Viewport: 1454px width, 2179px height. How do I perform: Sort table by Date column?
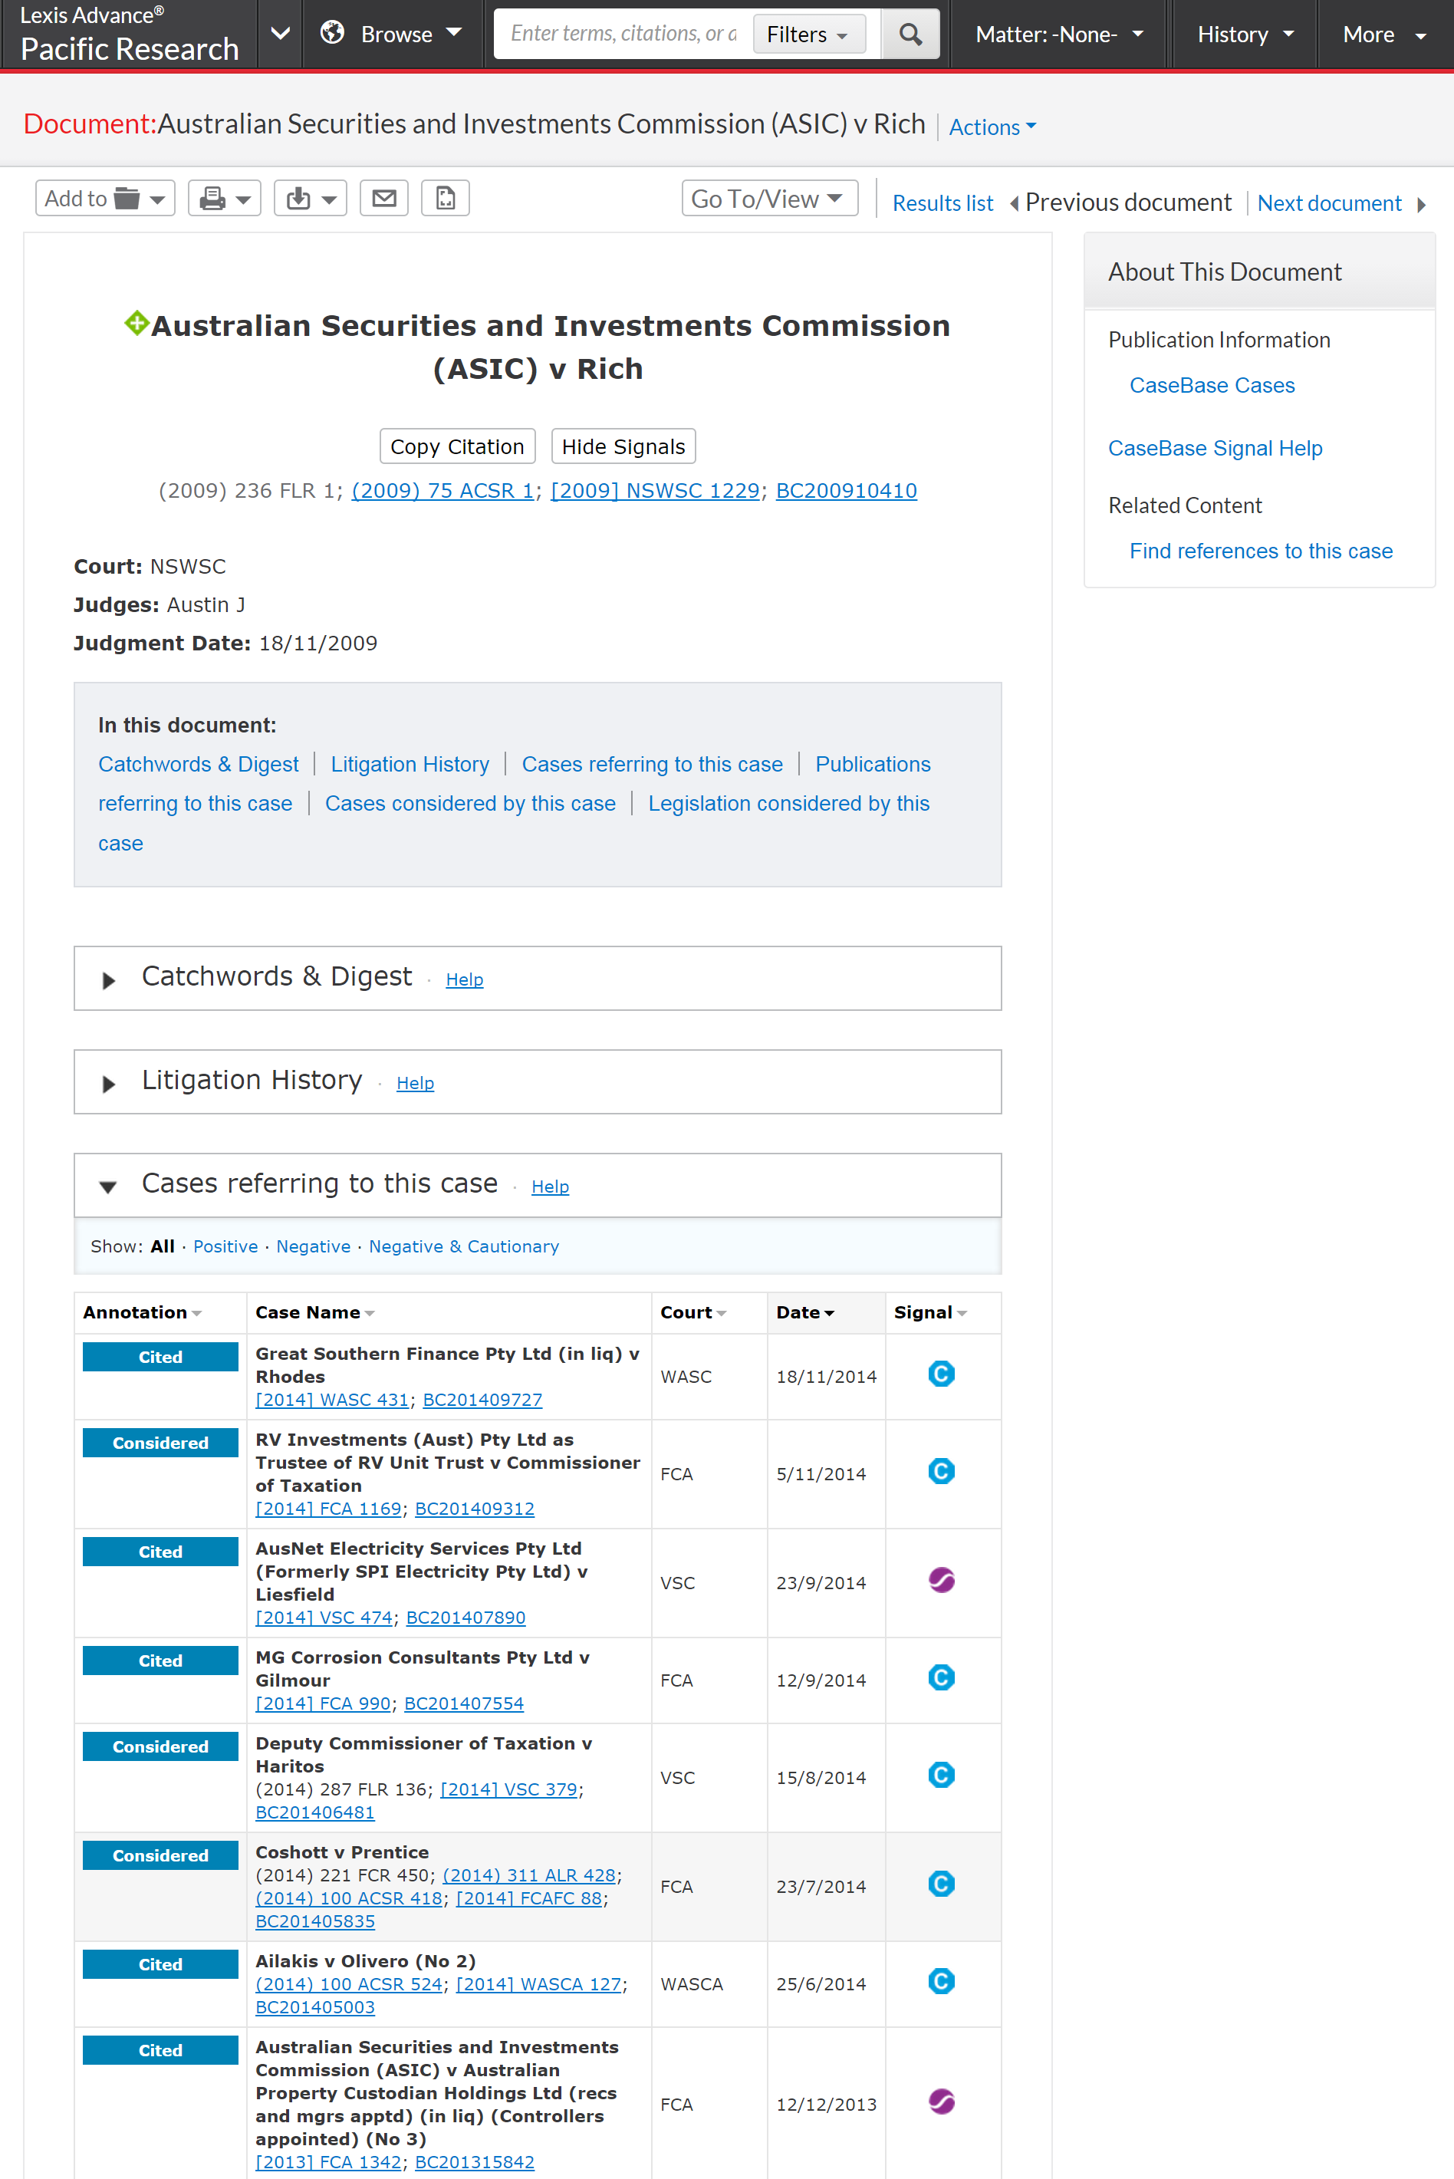tap(805, 1312)
